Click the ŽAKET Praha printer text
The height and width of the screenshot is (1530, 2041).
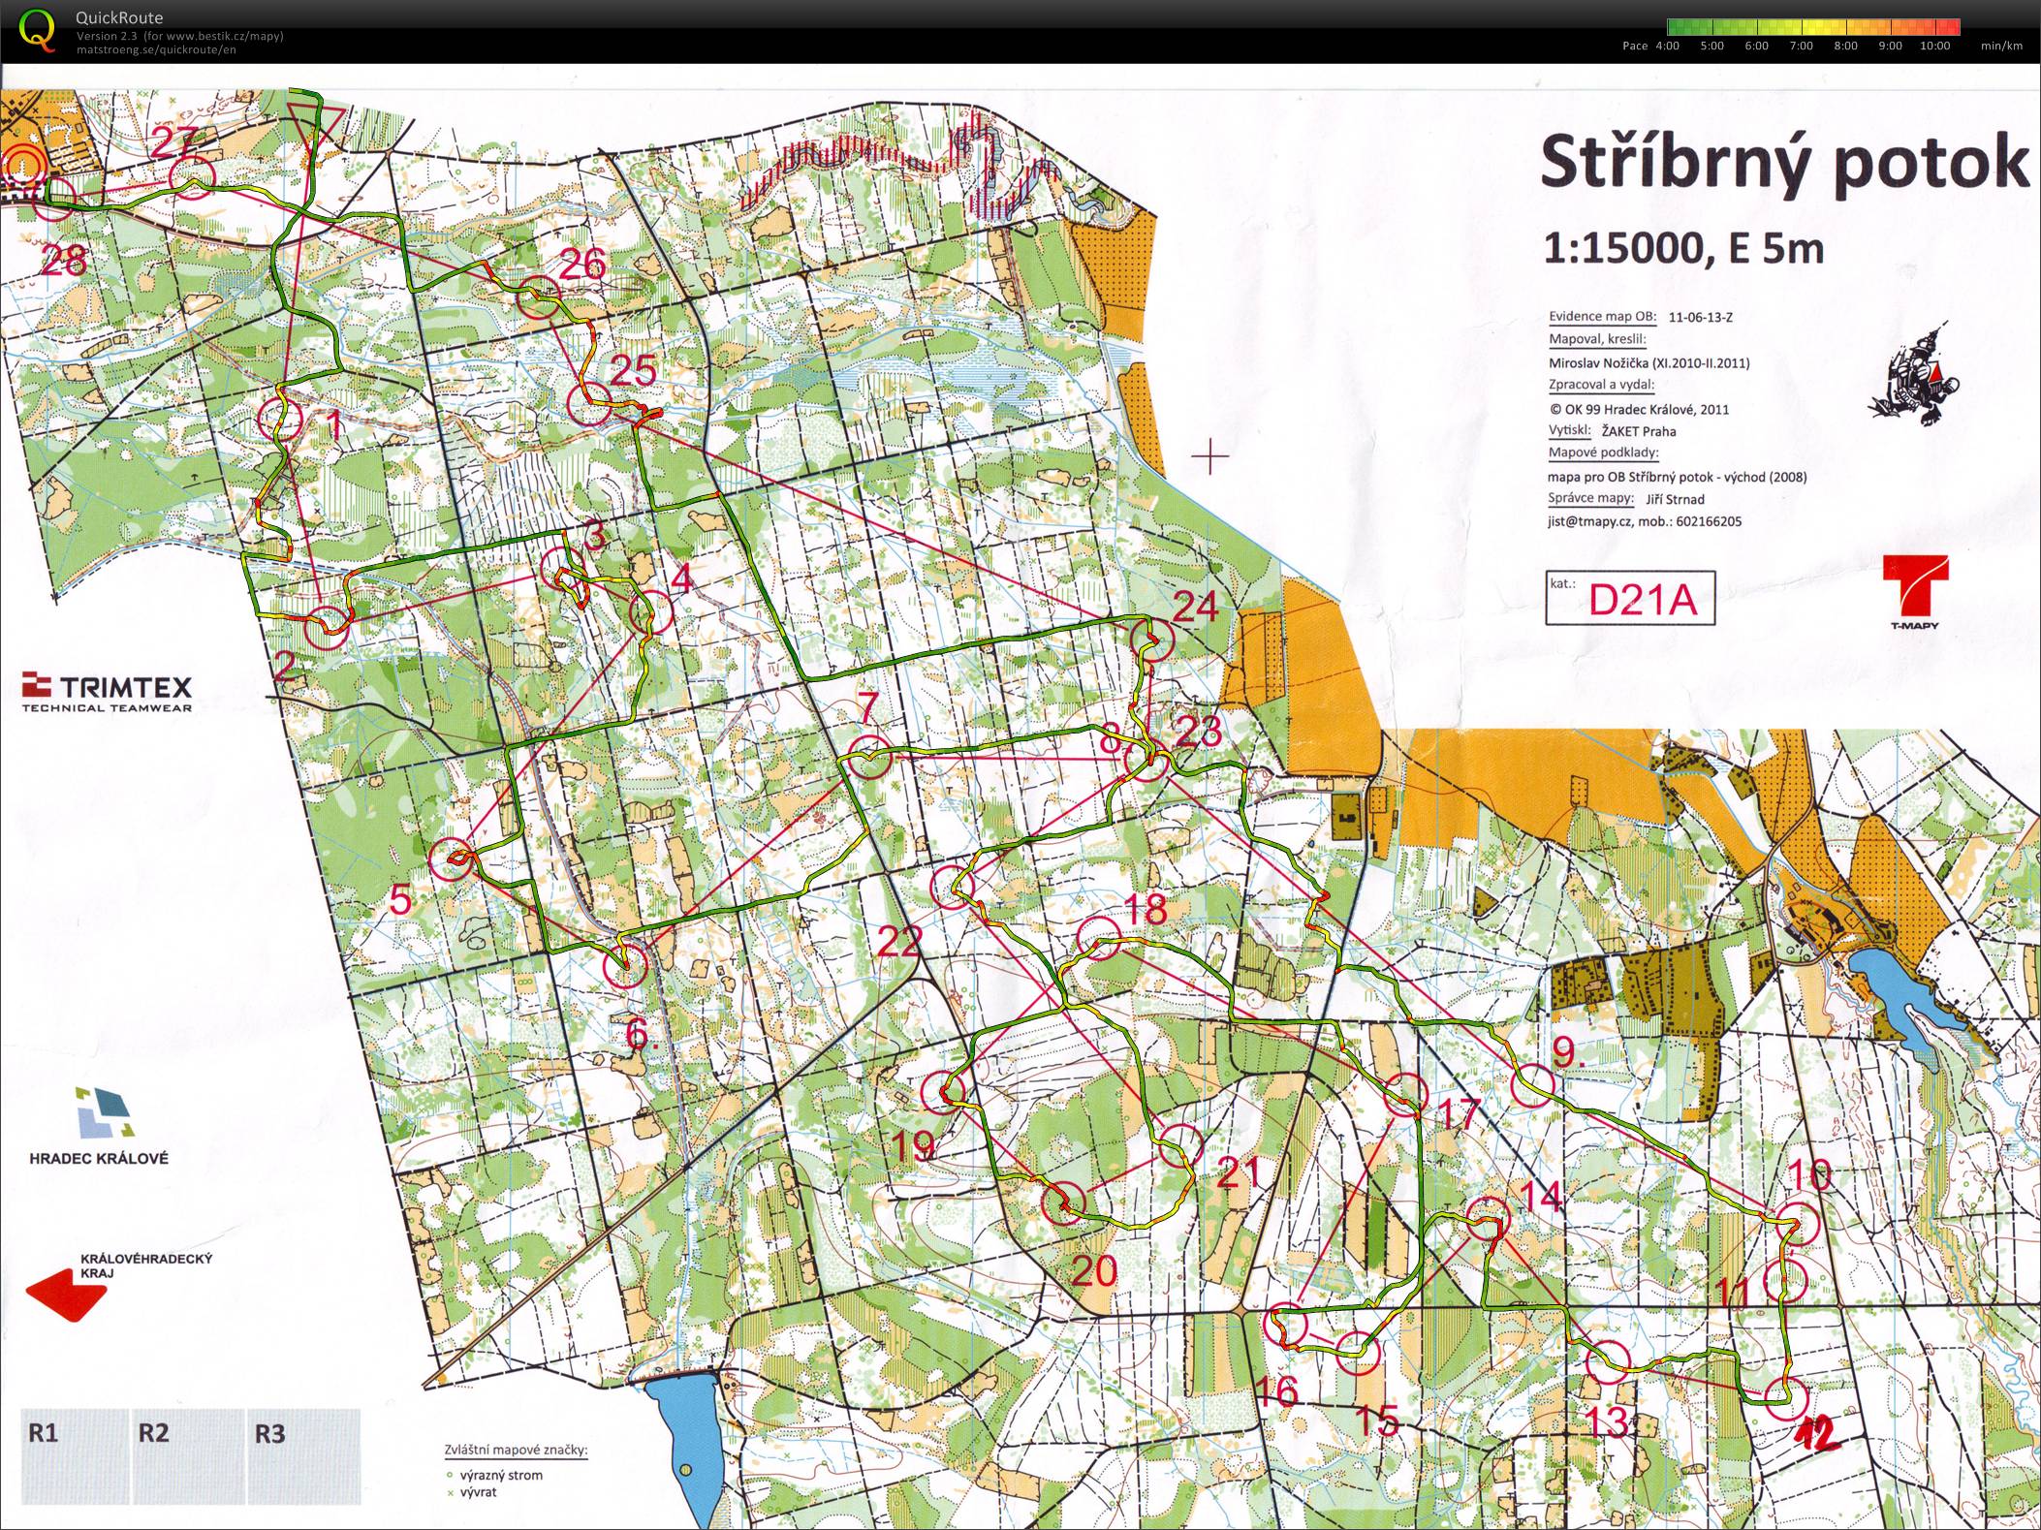click(x=1640, y=431)
